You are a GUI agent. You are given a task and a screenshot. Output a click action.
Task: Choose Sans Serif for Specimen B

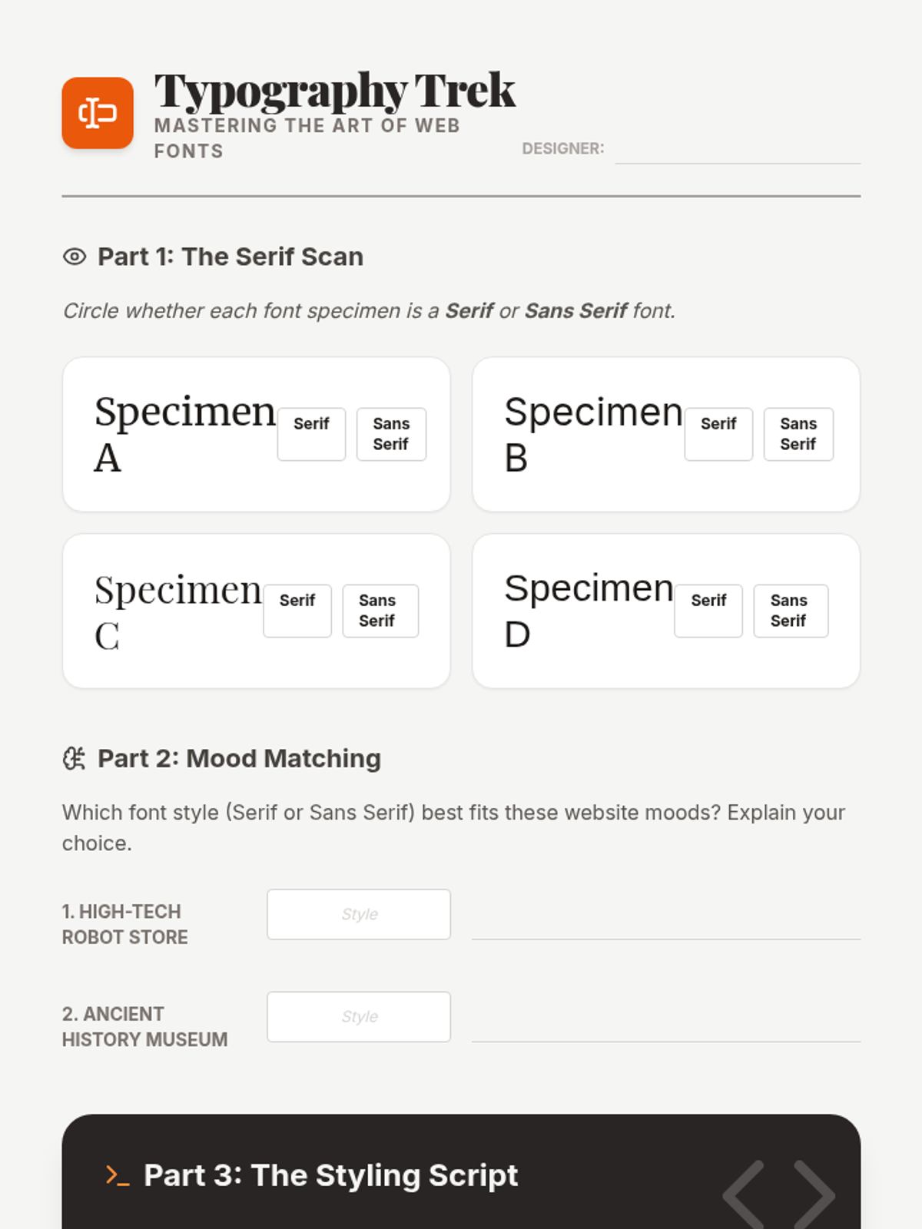798,434
